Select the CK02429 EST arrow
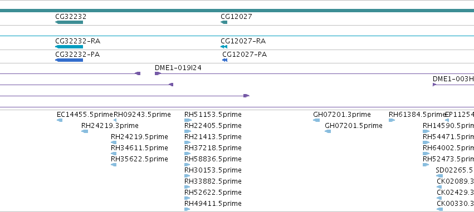474x212 pixels. (x=439, y=198)
